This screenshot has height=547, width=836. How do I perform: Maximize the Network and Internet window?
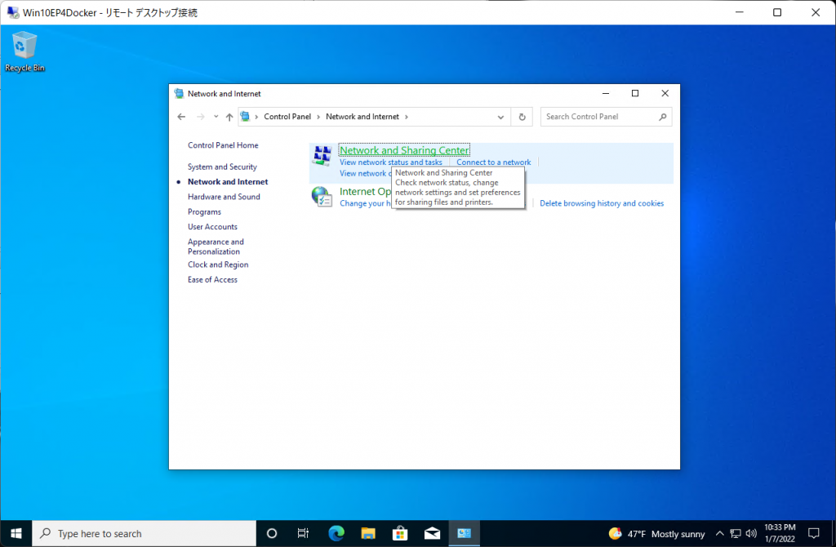pyautogui.click(x=635, y=93)
